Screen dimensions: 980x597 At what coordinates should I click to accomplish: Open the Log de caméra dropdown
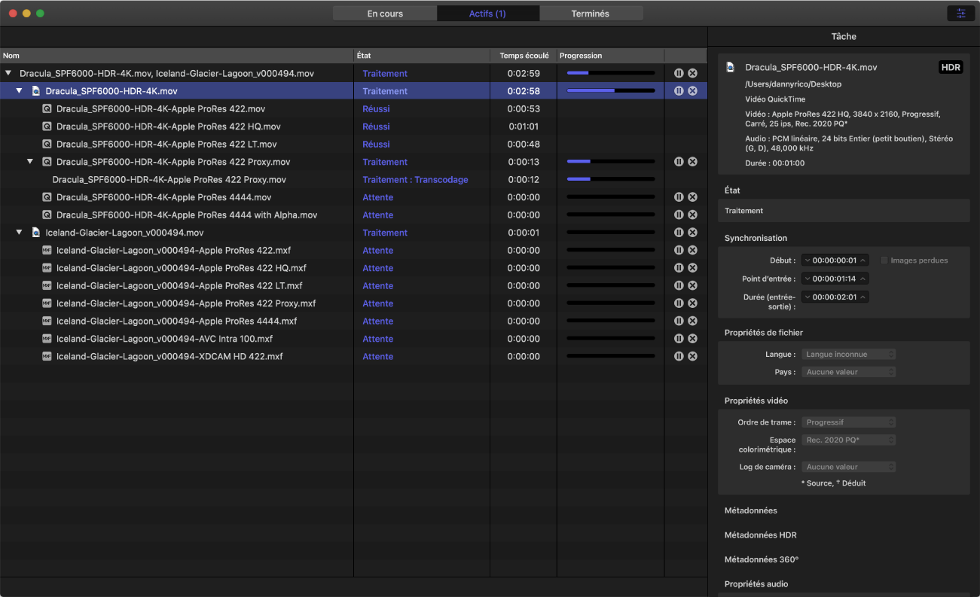[x=848, y=467]
